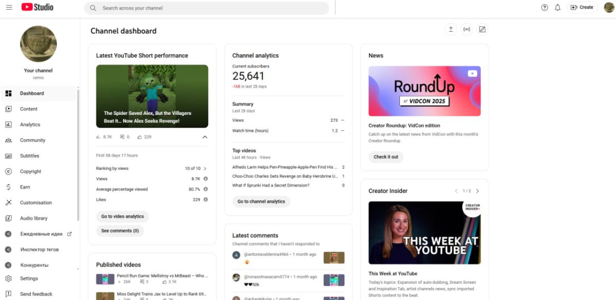
Task: Click the RoundUp VidCon 2025 news image
Action: pos(425,91)
